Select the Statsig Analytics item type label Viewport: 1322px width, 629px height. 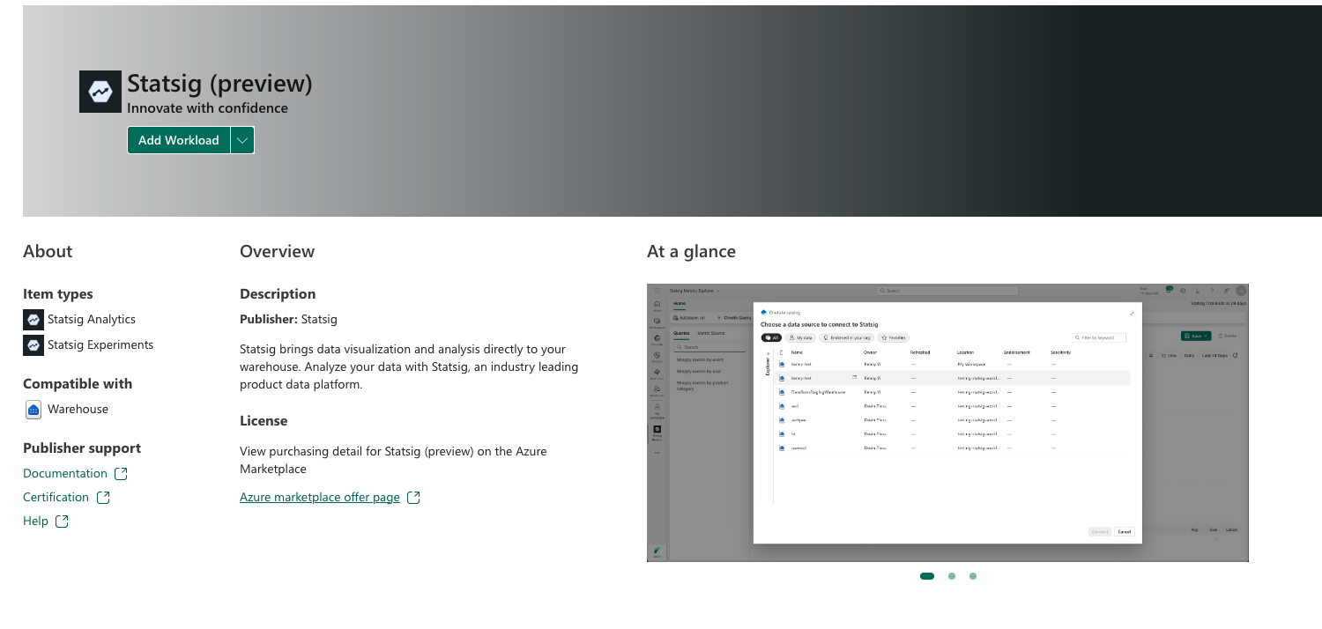click(x=92, y=319)
